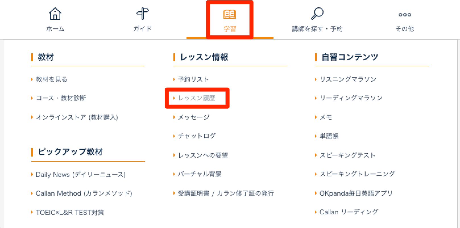Open the Guide signpost icon

[x=142, y=14]
